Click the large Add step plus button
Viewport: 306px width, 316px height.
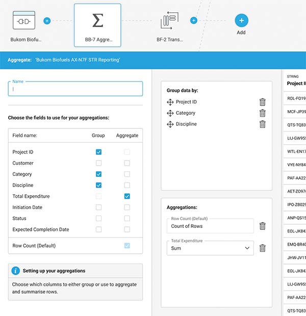click(241, 21)
